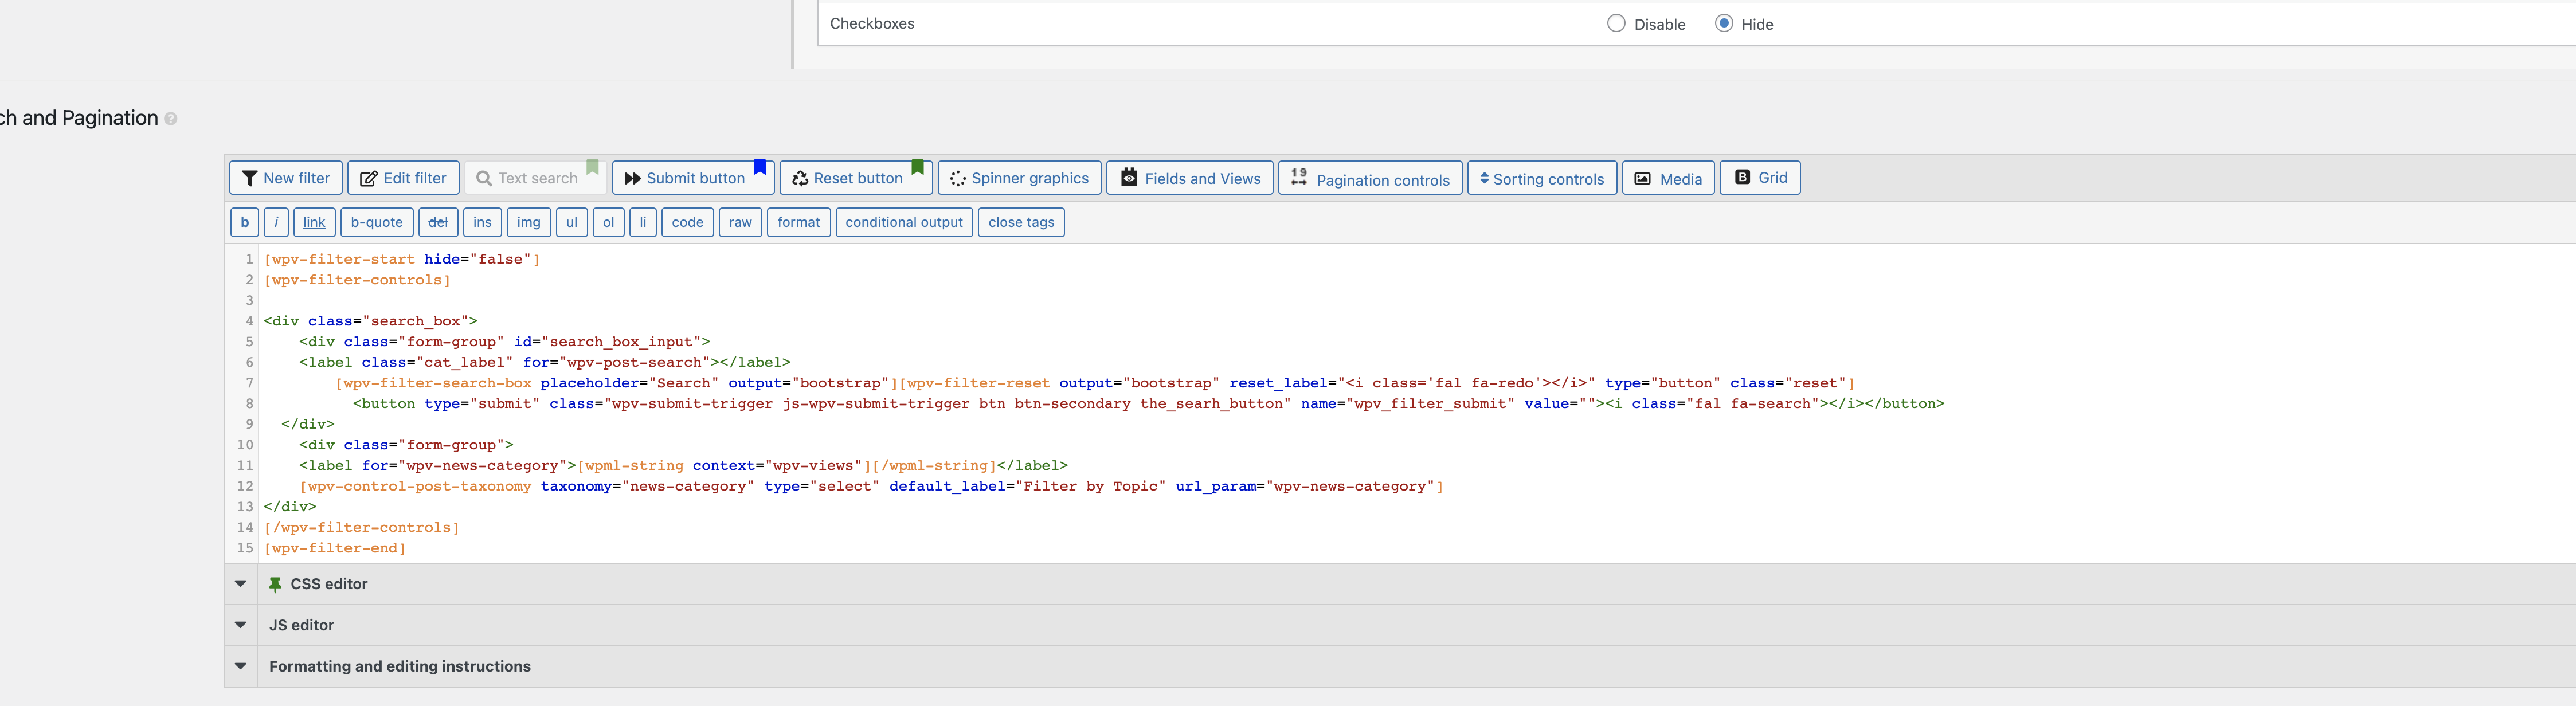Click code line 2 [wpv-filter-controls]
This screenshot has height=706, width=2576.
(x=357, y=280)
